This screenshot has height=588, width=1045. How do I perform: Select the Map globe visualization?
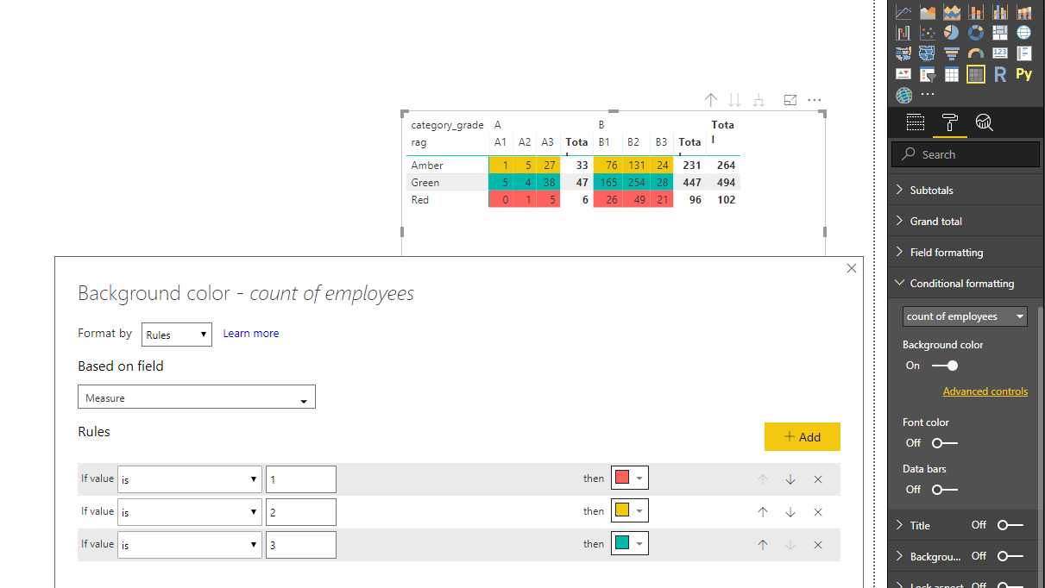[1024, 33]
